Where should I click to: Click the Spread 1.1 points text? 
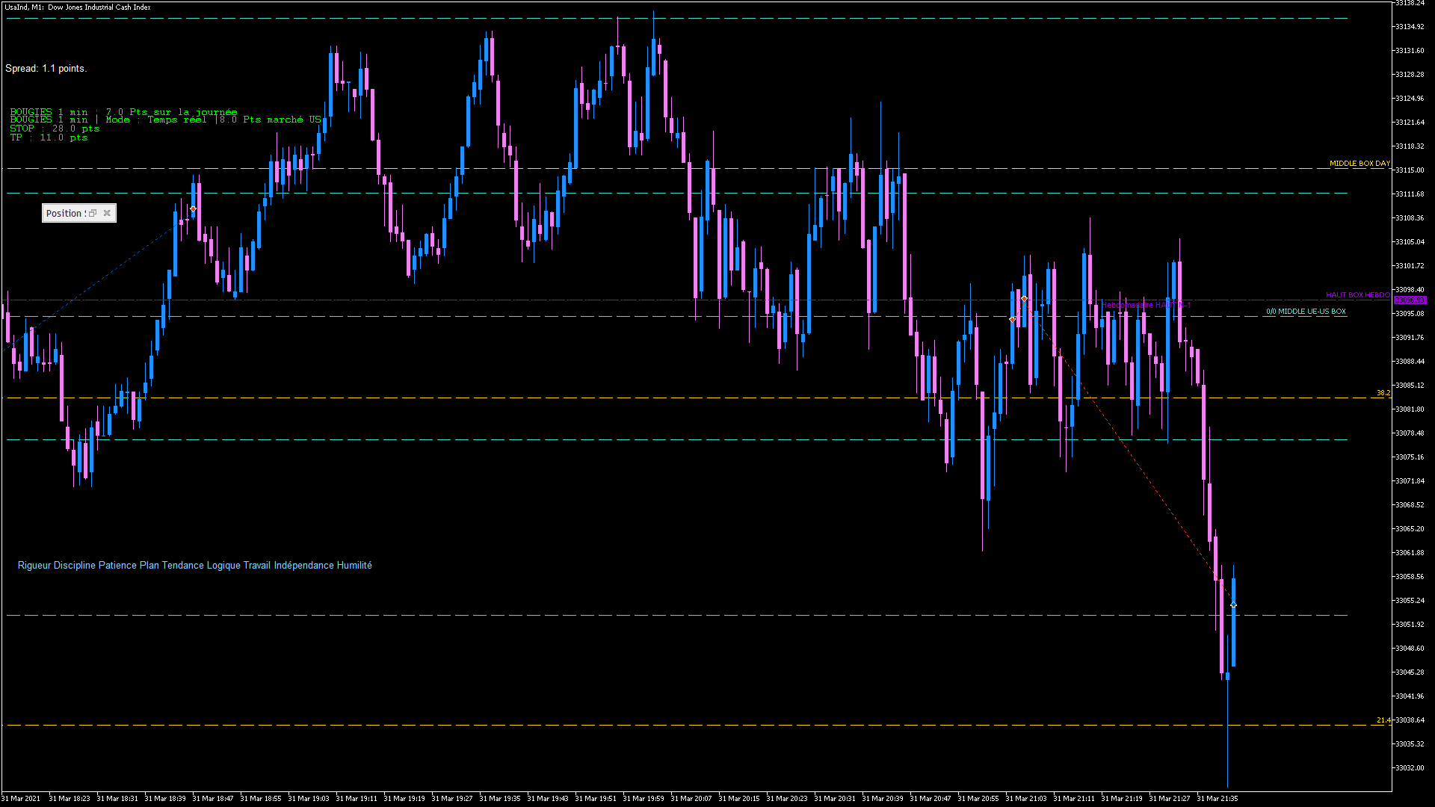tap(46, 69)
